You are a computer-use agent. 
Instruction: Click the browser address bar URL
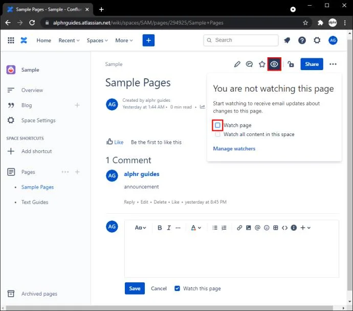pos(138,23)
